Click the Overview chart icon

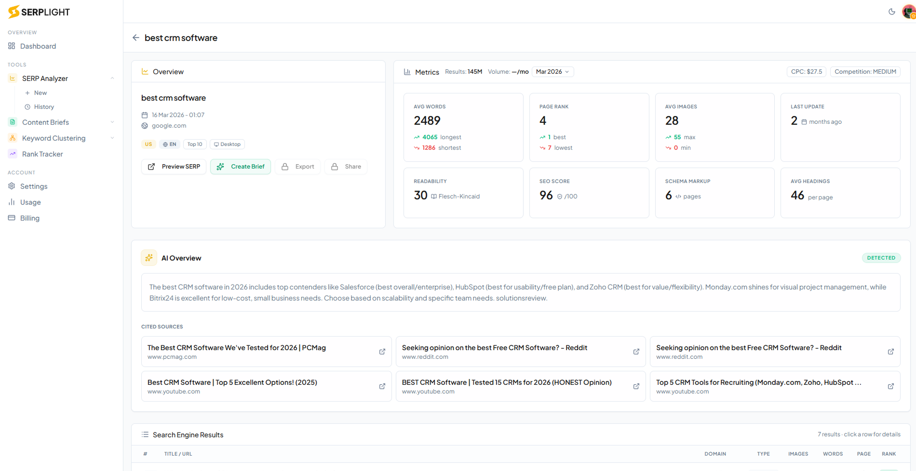click(x=145, y=71)
